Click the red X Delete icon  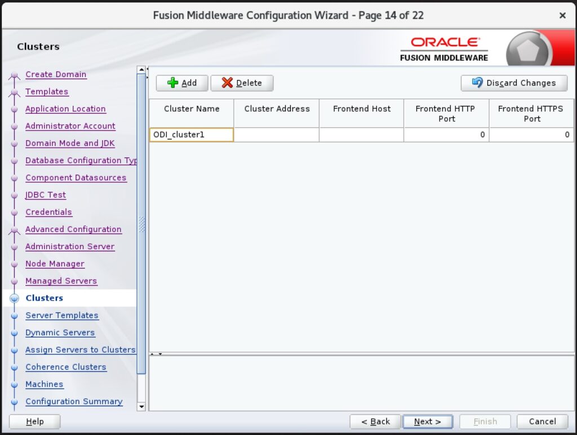click(227, 83)
